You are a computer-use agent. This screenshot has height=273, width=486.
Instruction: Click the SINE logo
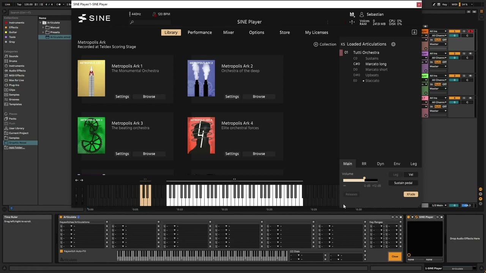tap(94, 18)
